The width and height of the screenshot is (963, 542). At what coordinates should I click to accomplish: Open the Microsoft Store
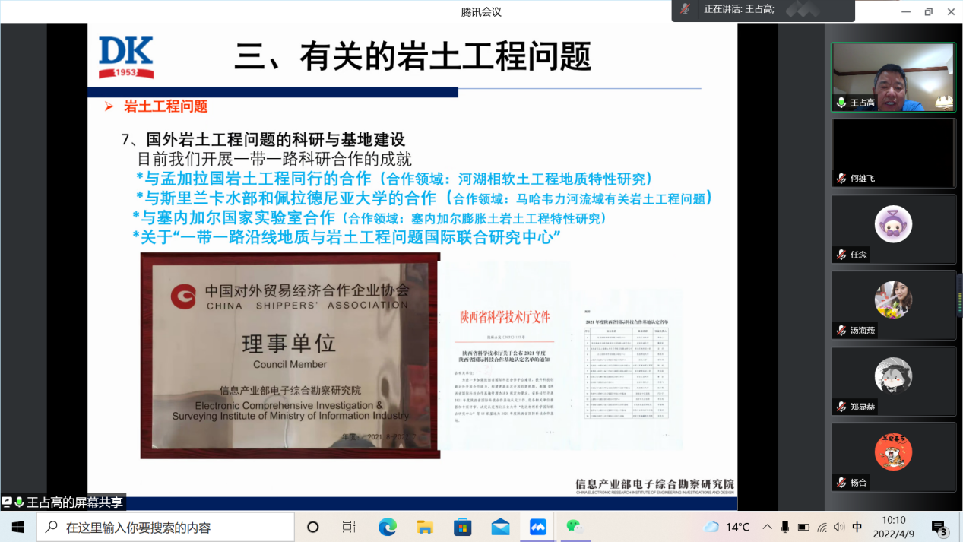tap(462, 525)
